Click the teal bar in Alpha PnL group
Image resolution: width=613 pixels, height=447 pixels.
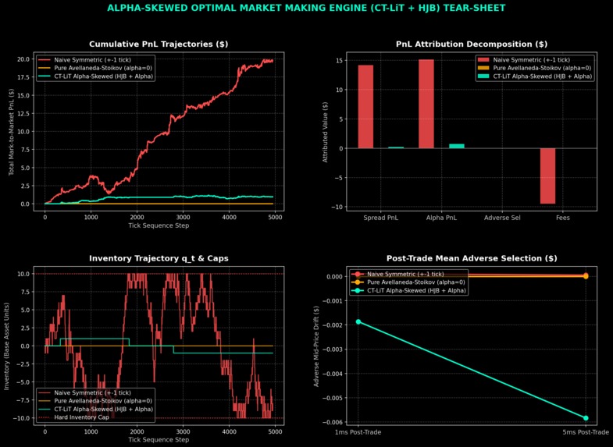pyautogui.click(x=457, y=146)
